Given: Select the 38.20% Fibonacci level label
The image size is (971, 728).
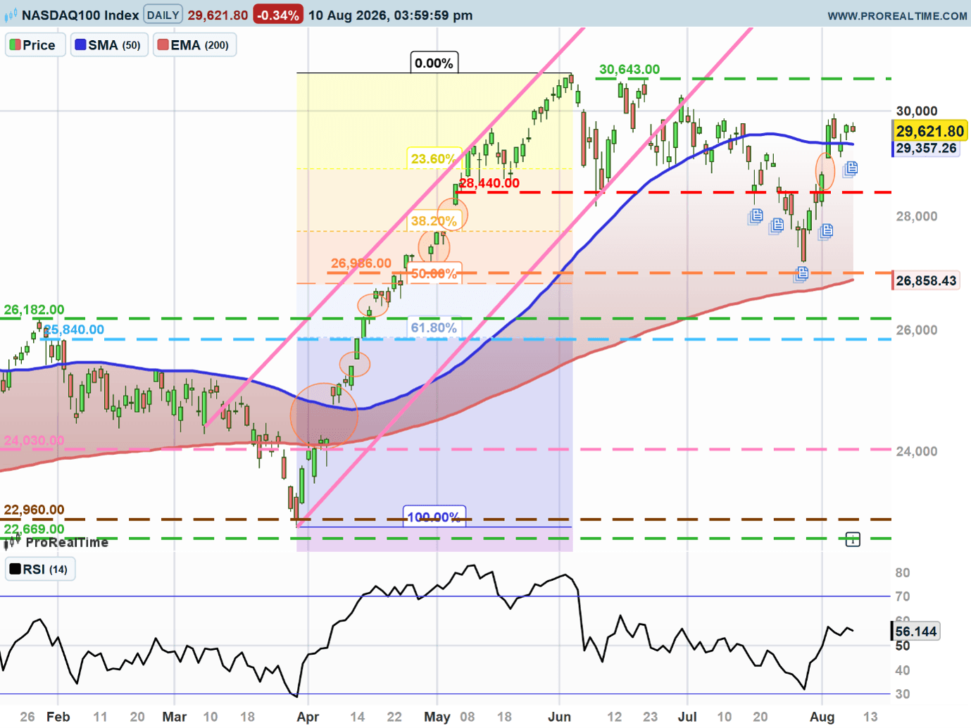Looking at the screenshot, I should point(434,221).
